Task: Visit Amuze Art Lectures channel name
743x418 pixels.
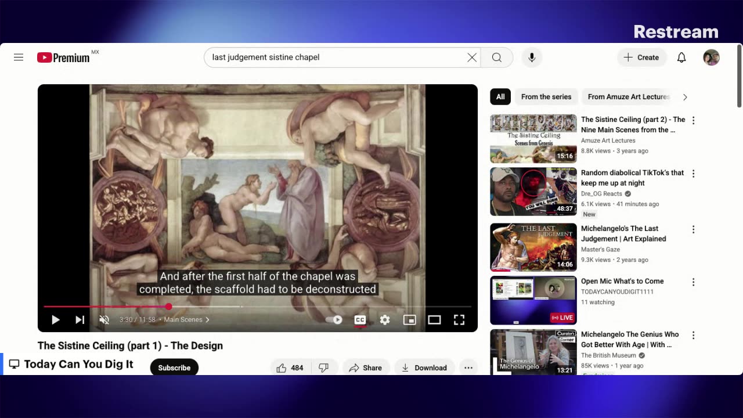Action: [608, 140]
